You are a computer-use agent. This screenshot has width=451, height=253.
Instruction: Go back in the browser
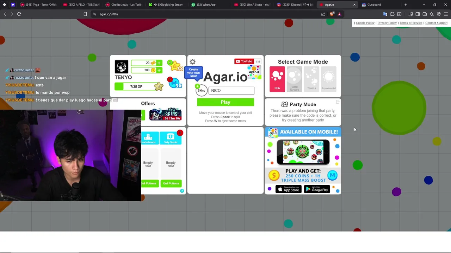coord(5,14)
